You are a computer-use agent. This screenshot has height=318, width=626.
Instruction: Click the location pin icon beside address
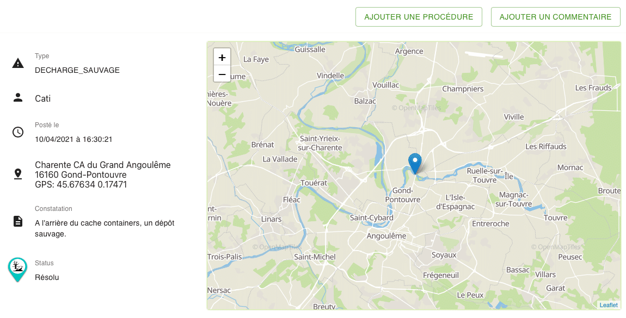18,174
